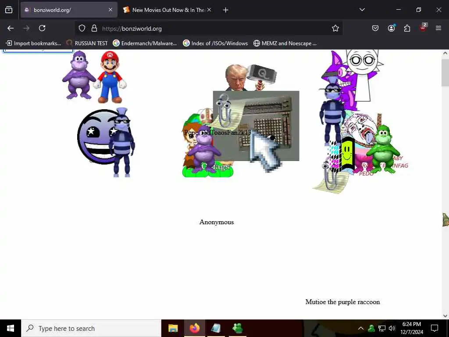Open the Pocket save icon
Screen dimensions: 449x337
coord(375,28)
